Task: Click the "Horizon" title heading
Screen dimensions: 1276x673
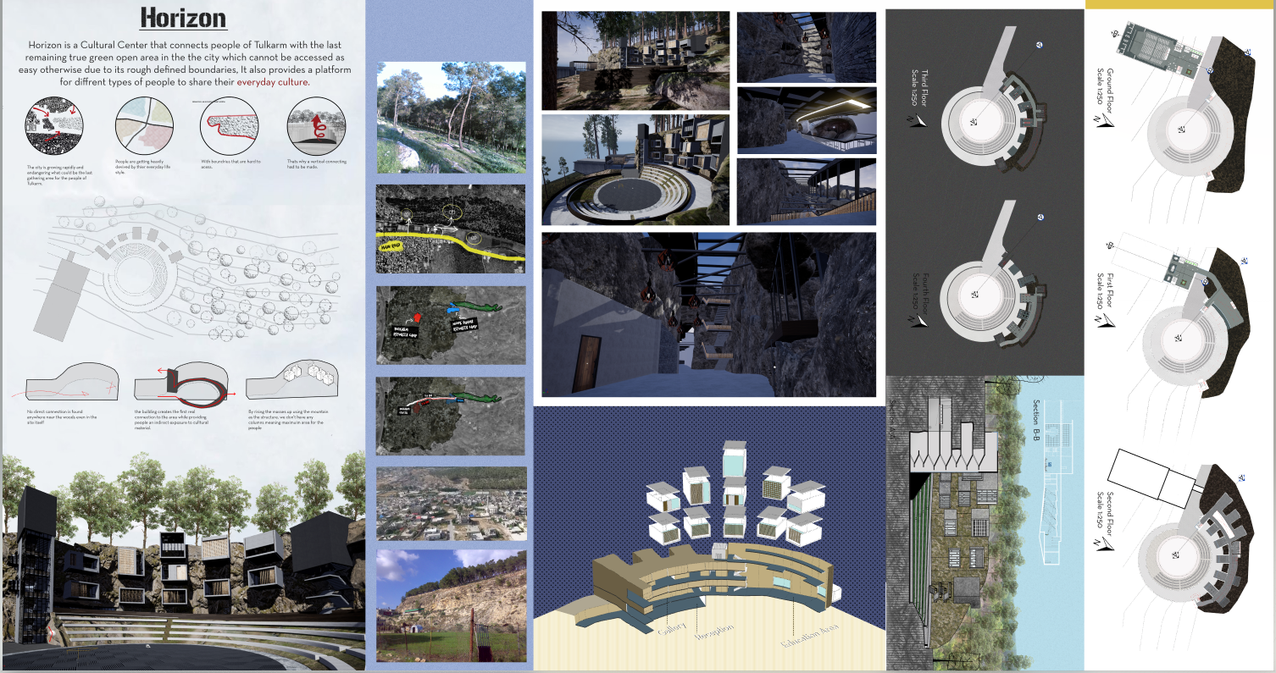Action: (183, 18)
